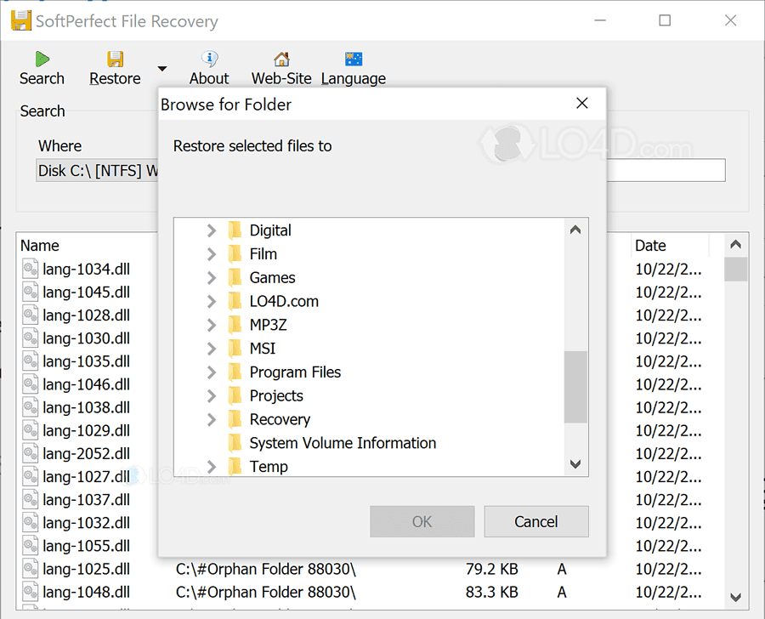Expand the Program Files folder node
Screen dimensions: 765x619
(212, 372)
